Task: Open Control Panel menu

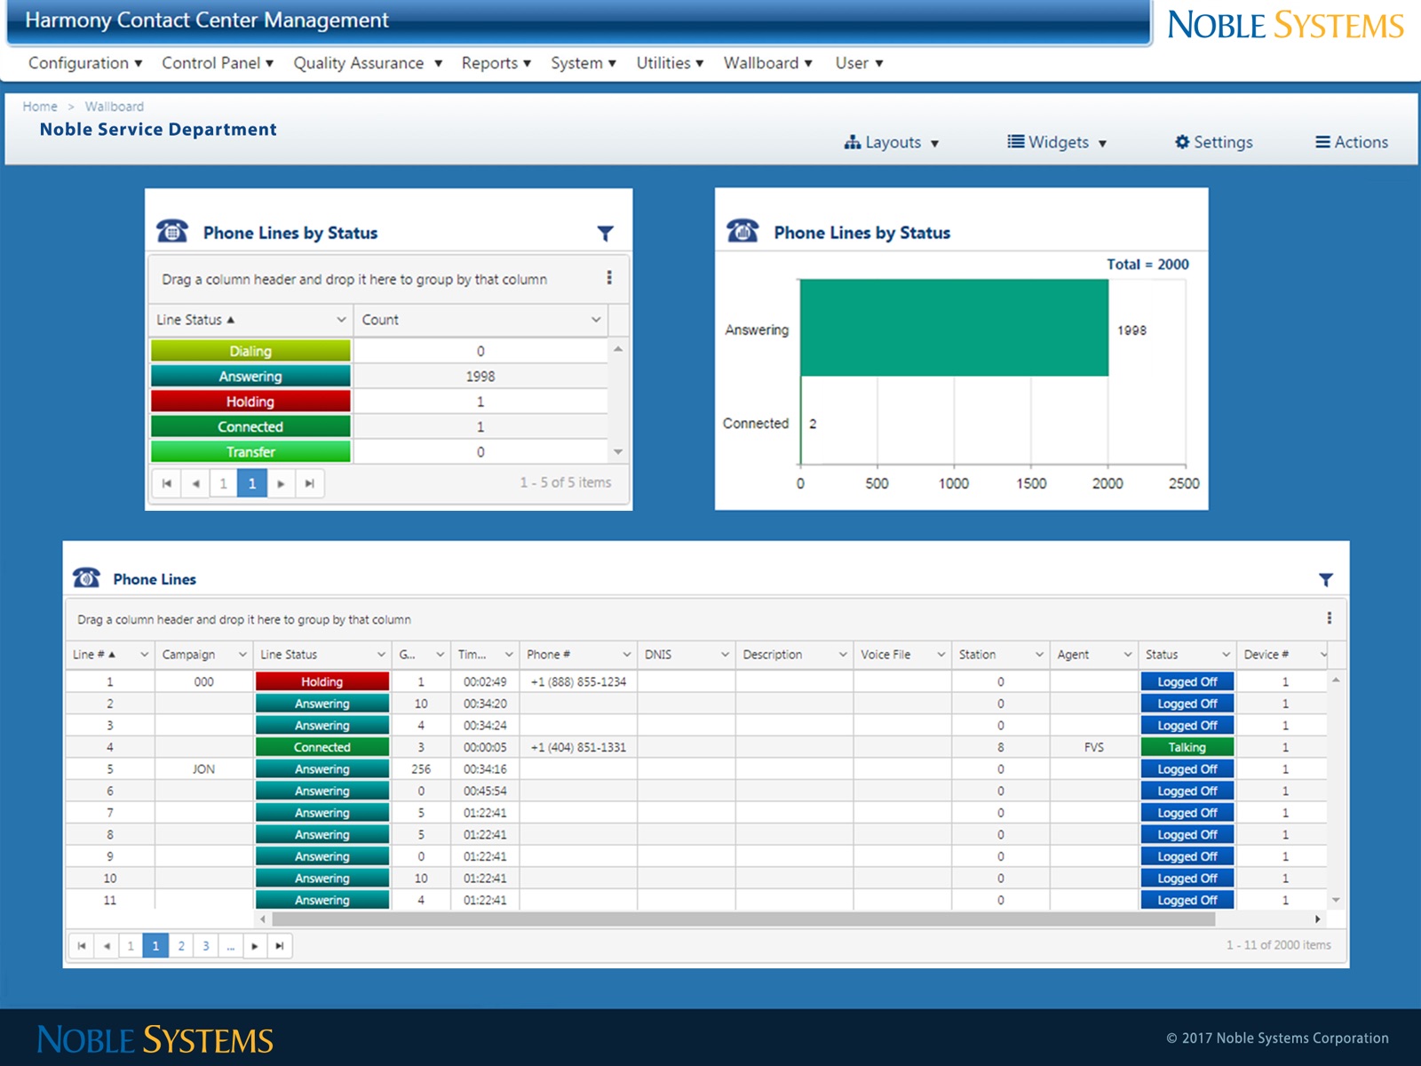Action: click(218, 63)
